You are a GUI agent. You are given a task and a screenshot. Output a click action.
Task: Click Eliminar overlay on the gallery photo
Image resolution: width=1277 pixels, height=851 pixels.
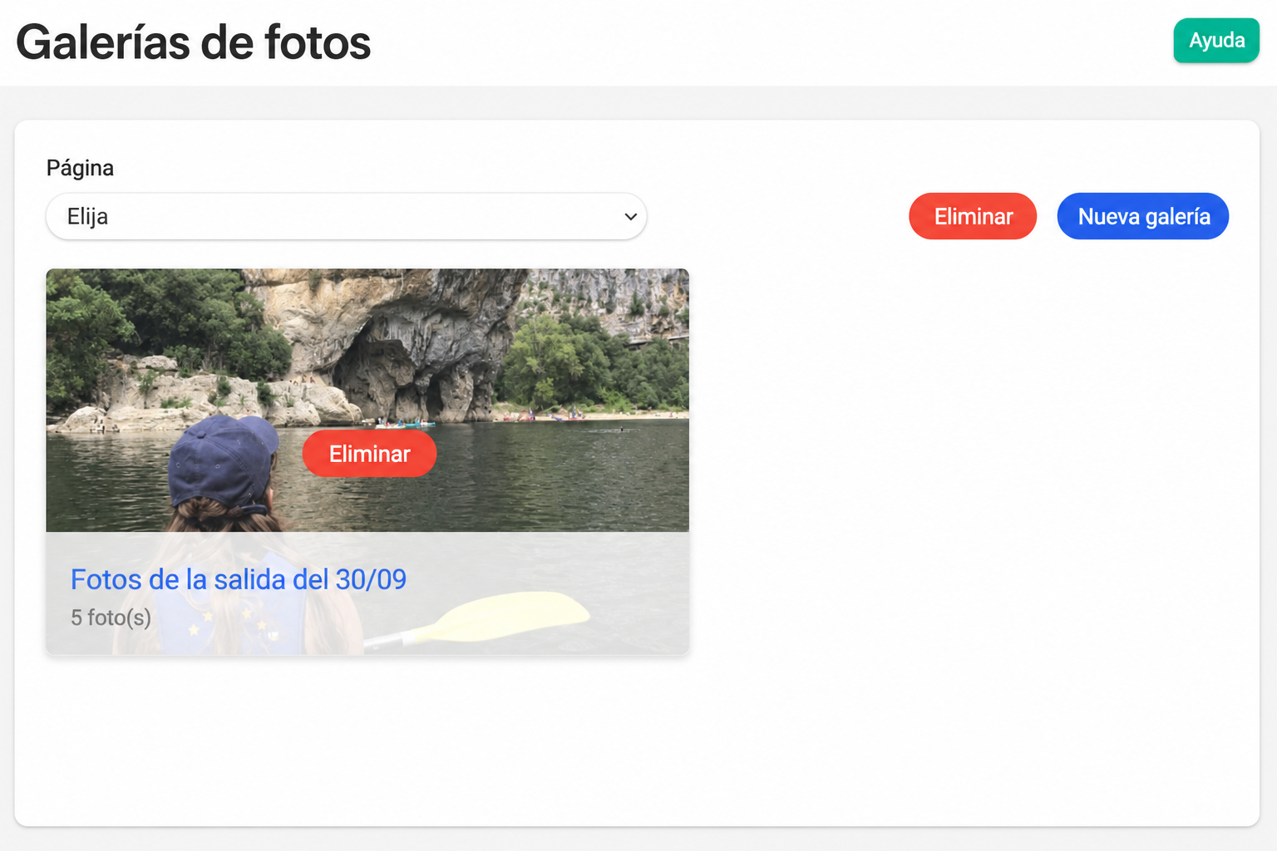(x=369, y=454)
